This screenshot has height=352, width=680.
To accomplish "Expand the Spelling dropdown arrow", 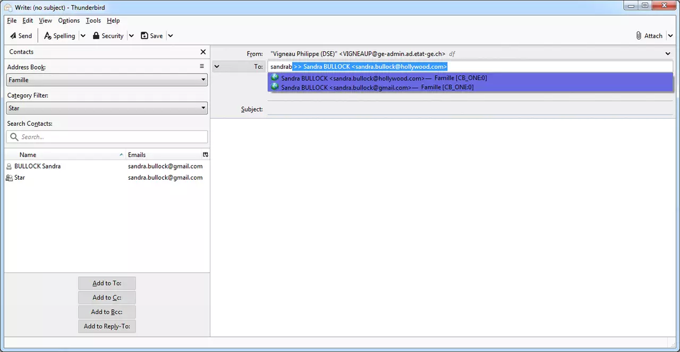I will [x=83, y=36].
